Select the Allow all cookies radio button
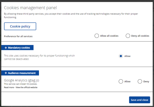The image size is (154, 107). (x=97, y=36)
